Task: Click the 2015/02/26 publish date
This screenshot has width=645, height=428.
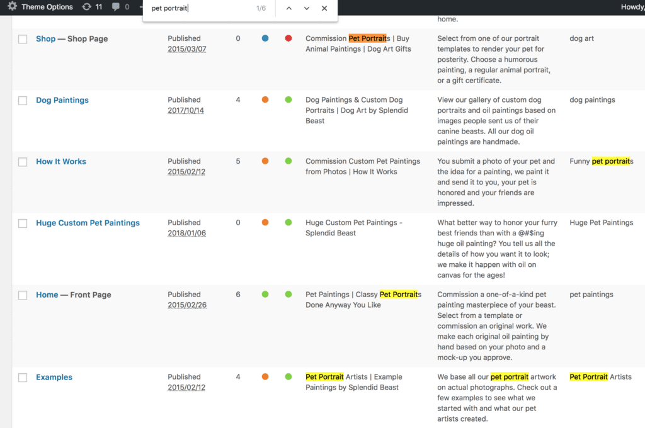Action: (x=186, y=305)
